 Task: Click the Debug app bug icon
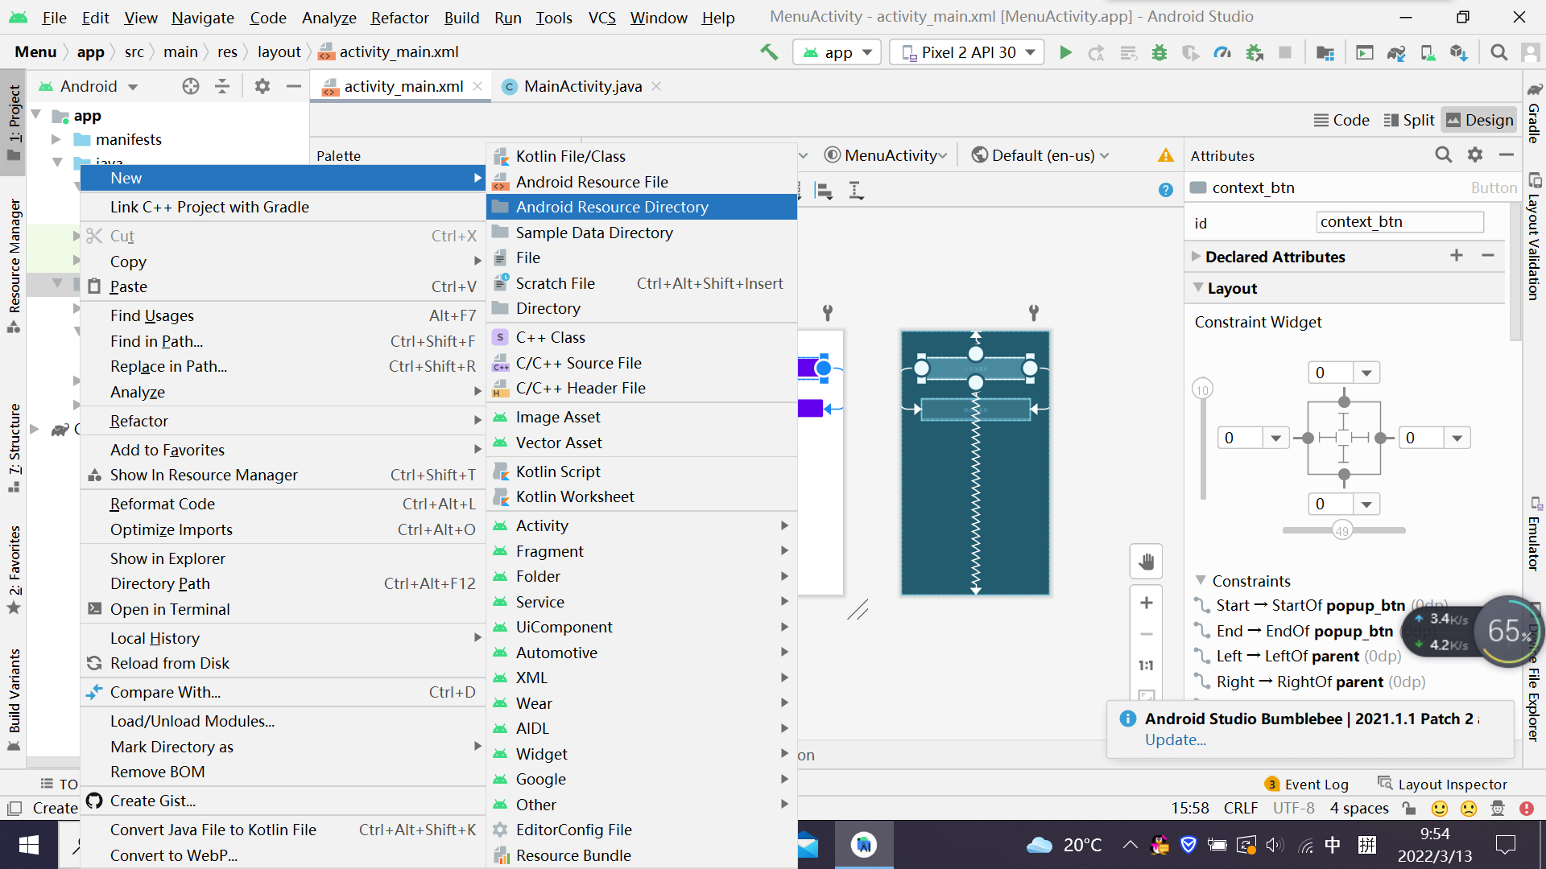[x=1159, y=52]
